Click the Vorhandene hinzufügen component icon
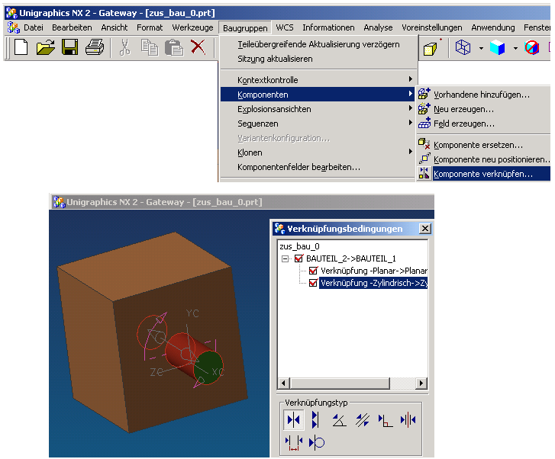Screen dimensions: 555x459 (424, 94)
